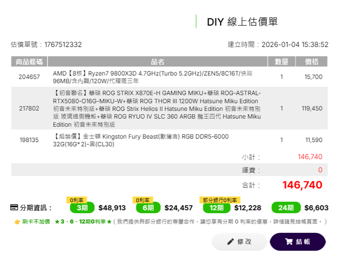The image size is (339, 261).
Task: Click the 價格 column header
Action: tap(312, 62)
